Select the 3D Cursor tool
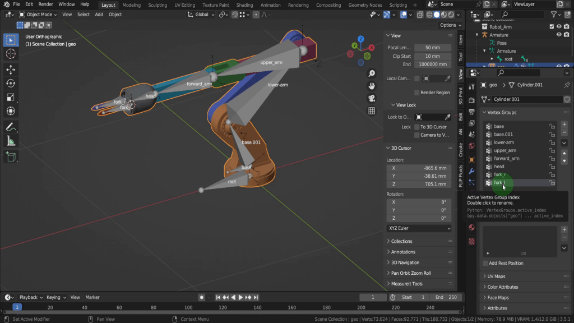 point(11,54)
